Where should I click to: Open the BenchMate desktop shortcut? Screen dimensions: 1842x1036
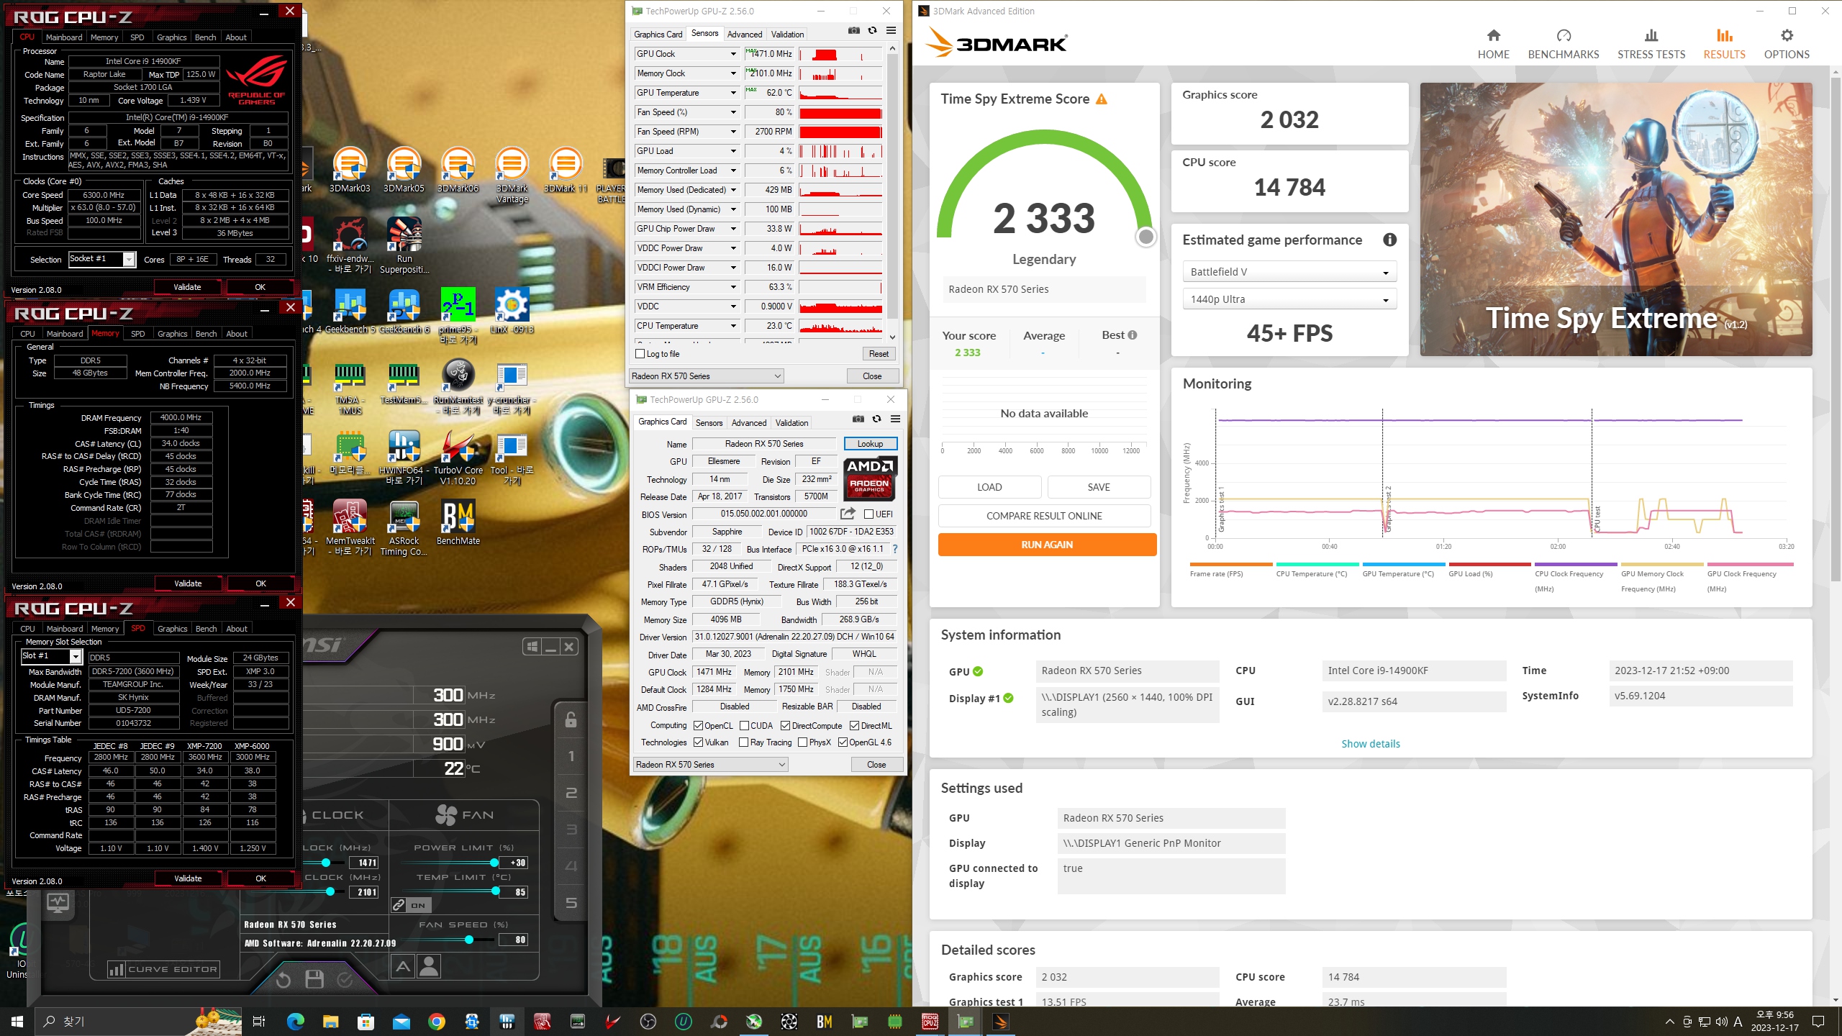(x=458, y=523)
